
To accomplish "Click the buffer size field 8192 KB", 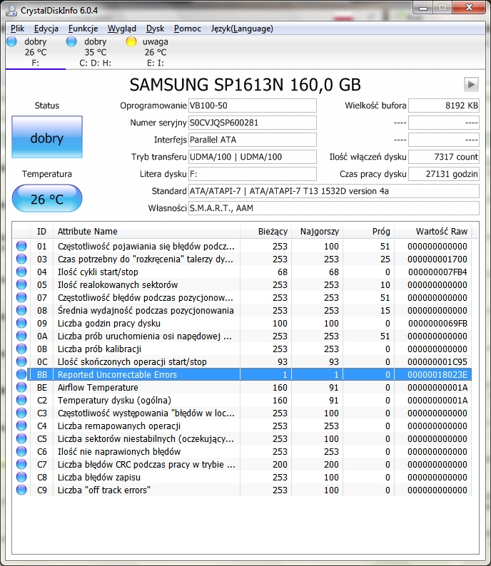I will 444,106.
